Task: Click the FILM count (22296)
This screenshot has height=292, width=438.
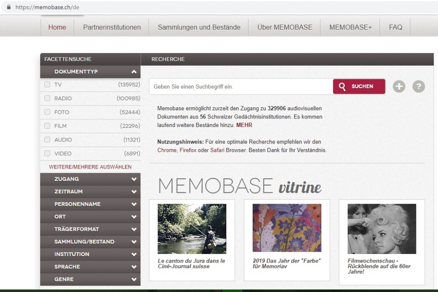Action: (x=130, y=126)
